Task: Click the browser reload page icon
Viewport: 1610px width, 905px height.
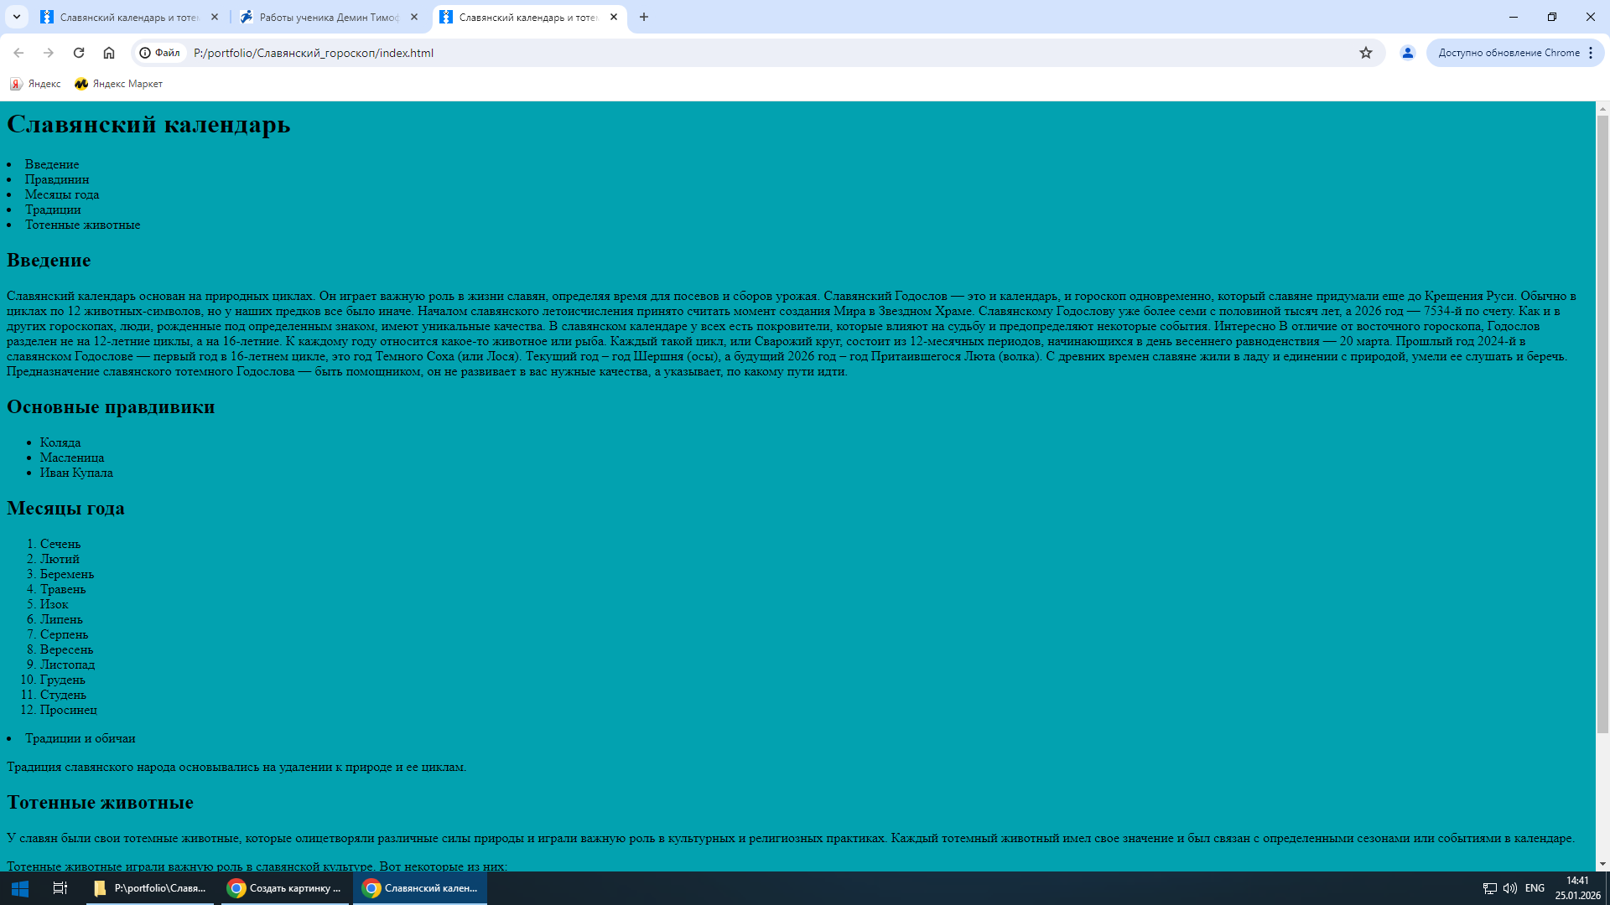Action: (79, 53)
